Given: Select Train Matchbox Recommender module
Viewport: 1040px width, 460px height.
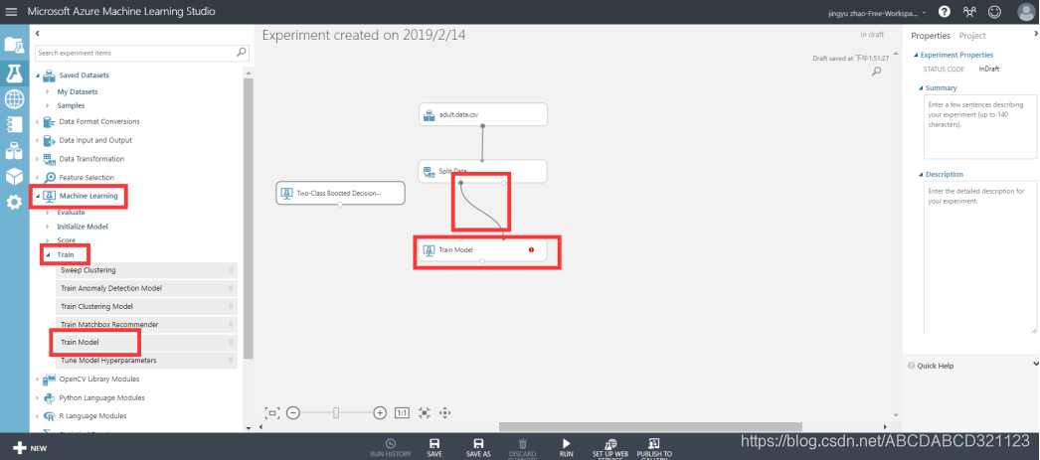Looking at the screenshot, I should click(146, 324).
